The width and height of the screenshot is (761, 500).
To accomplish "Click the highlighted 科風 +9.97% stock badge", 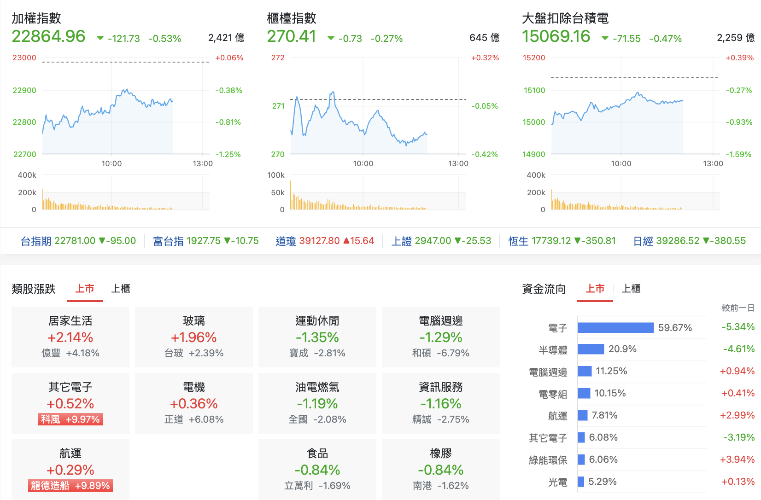I will tap(70, 419).
